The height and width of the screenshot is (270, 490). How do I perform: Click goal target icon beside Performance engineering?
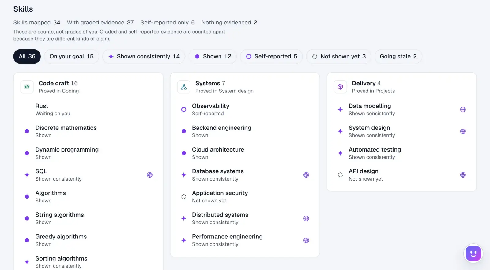[306, 240]
